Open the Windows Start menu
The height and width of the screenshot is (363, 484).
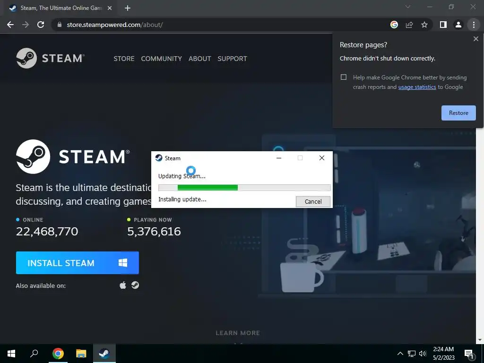pyautogui.click(x=11, y=354)
